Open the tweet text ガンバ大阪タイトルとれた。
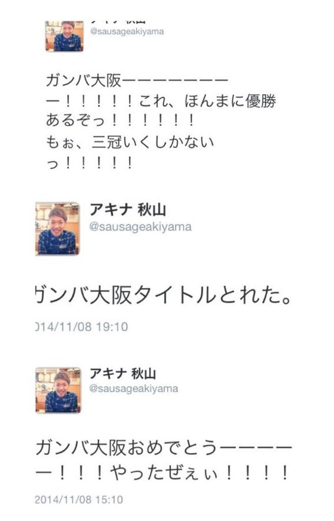334x521 pixels. (x=163, y=295)
